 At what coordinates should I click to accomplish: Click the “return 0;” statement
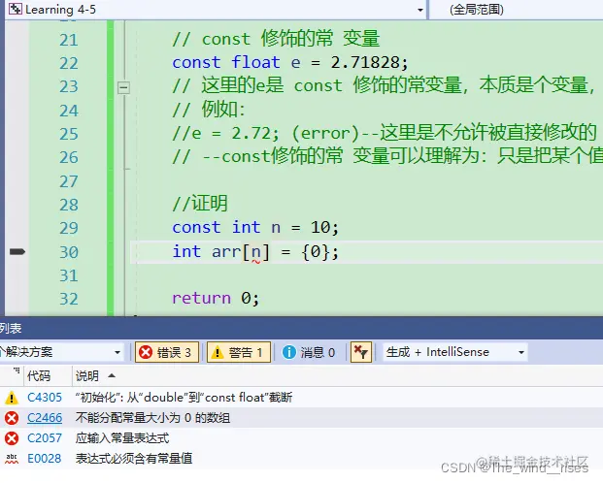pyautogui.click(x=216, y=299)
